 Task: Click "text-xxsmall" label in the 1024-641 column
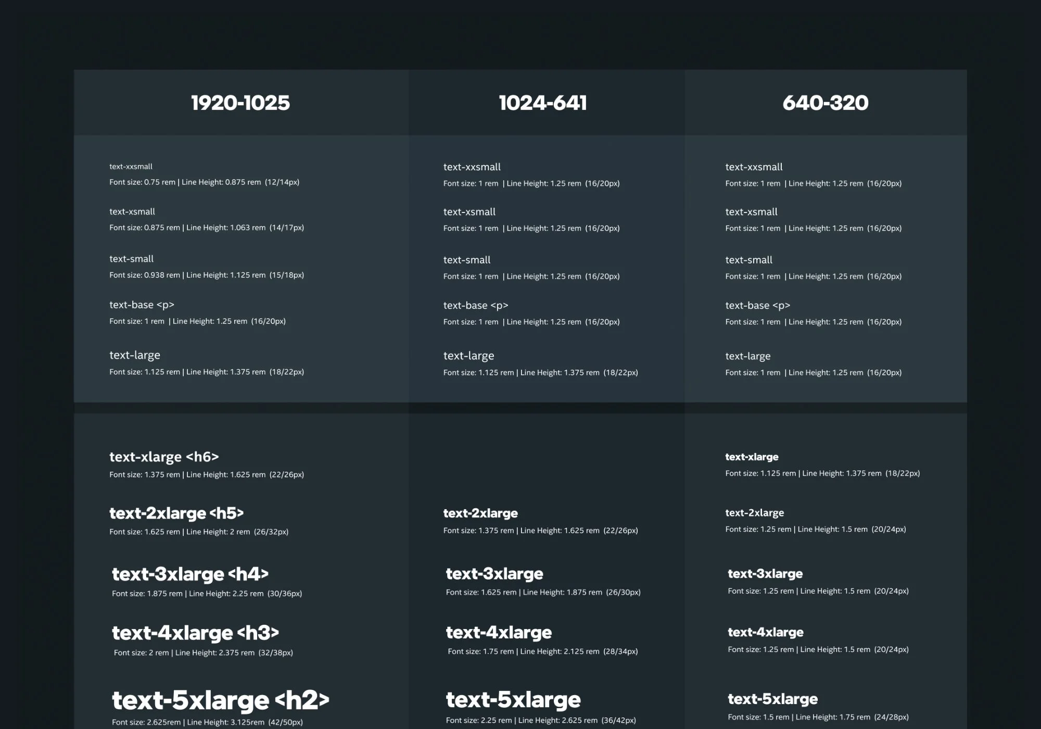click(472, 167)
